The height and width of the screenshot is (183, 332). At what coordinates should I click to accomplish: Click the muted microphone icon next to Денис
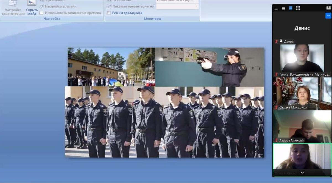(276, 41)
